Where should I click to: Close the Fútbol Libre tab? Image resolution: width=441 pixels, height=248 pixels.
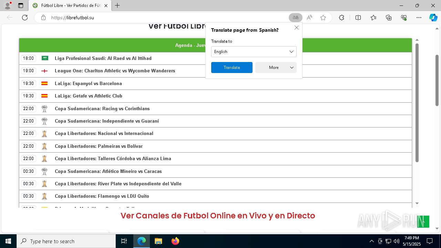tap(106, 6)
